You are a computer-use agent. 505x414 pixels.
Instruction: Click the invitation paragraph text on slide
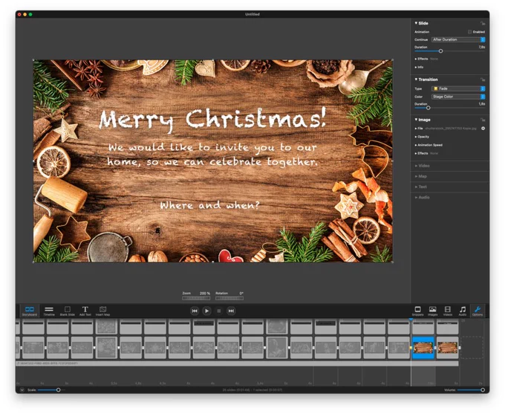[x=212, y=154]
